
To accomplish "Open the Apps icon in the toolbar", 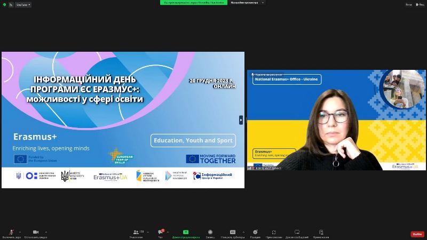I will pos(274,232).
